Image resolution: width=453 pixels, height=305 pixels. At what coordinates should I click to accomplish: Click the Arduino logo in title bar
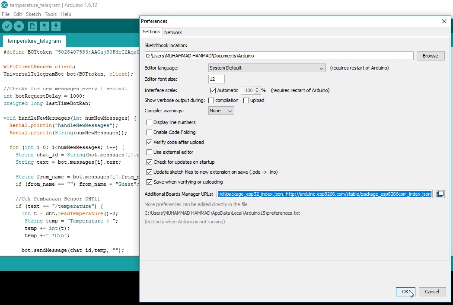(4, 5)
